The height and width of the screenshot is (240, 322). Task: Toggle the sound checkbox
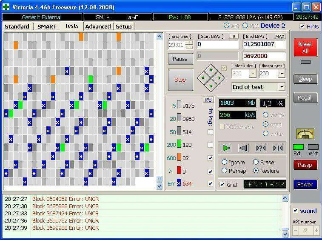point(295,211)
